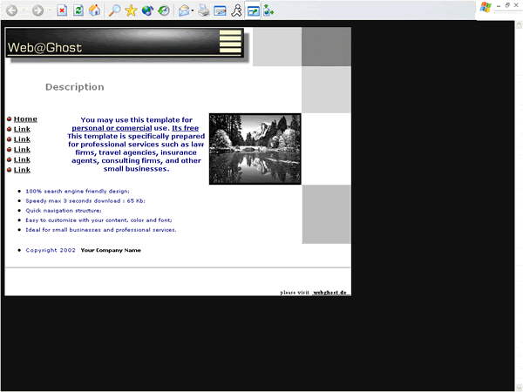Open the Mail envelope icon

click(x=183, y=10)
